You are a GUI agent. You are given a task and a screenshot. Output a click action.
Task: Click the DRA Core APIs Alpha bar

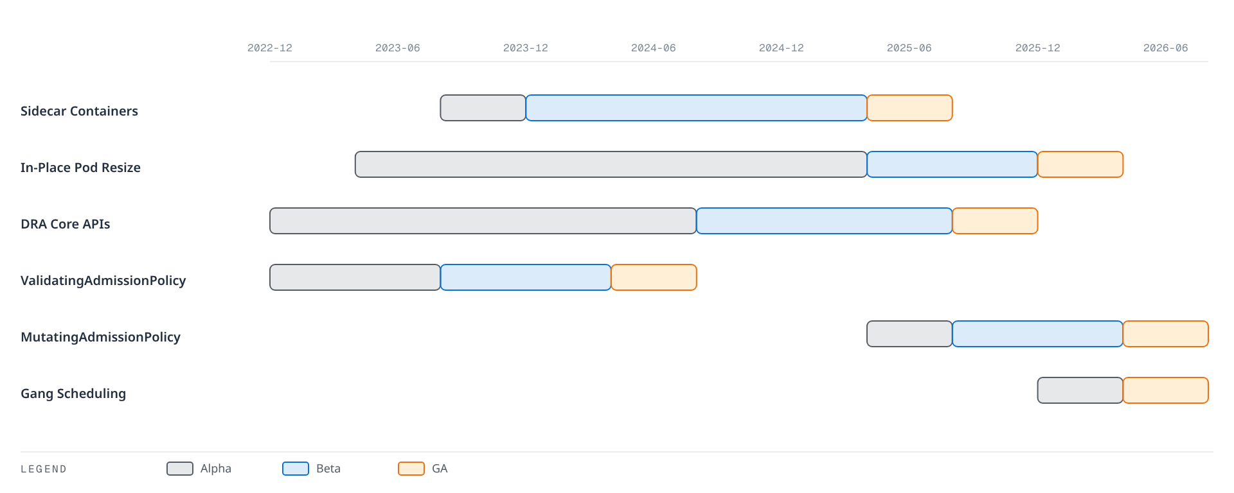pyautogui.click(x=483, y=221)
